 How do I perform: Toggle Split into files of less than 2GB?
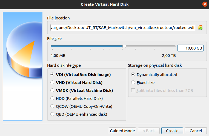(x=133, y=91)
